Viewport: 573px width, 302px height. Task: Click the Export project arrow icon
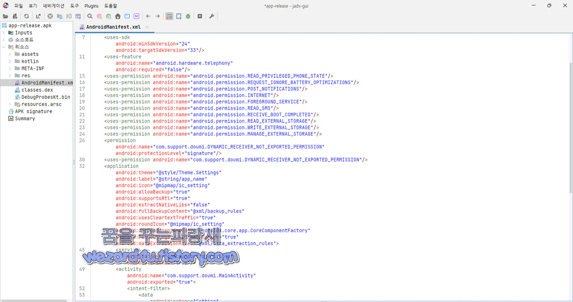38,16
